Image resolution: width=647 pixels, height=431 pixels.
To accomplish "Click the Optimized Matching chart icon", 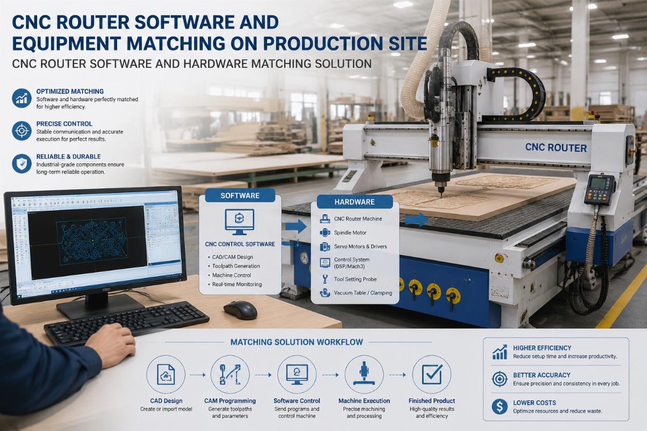I will 22,98.
